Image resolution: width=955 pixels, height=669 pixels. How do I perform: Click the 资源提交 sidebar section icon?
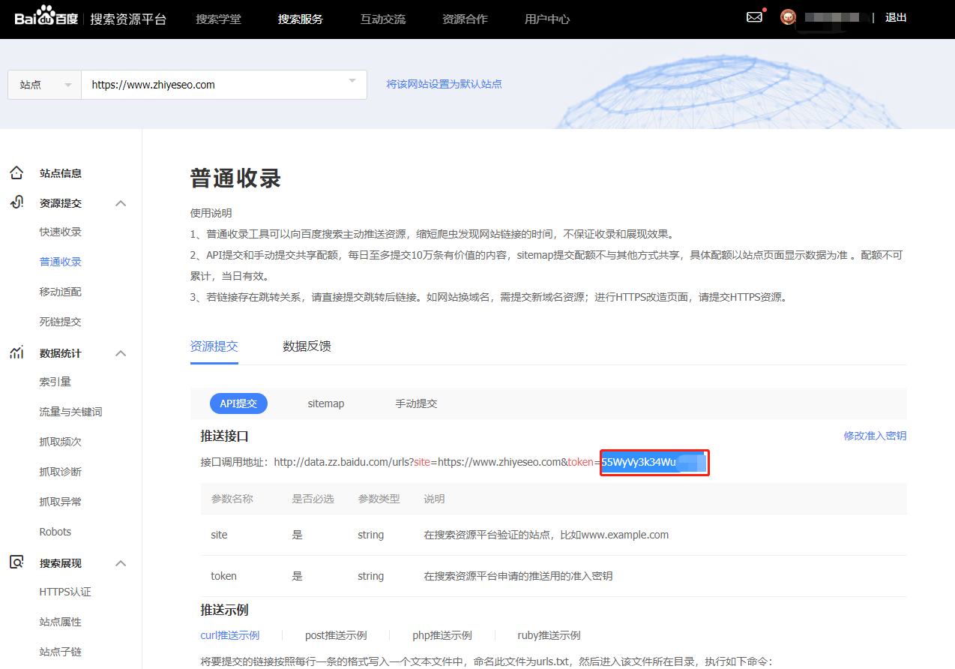tap(16, 202)
